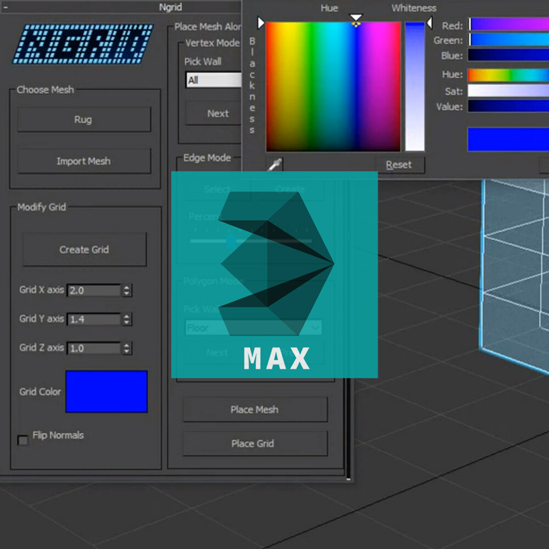Screen dimensions: 549x549
Task: Reset the color picker values
Action: [x=400, y=164]
